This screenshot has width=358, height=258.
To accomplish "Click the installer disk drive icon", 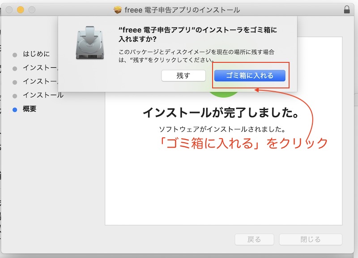I will tap(90, 43).
